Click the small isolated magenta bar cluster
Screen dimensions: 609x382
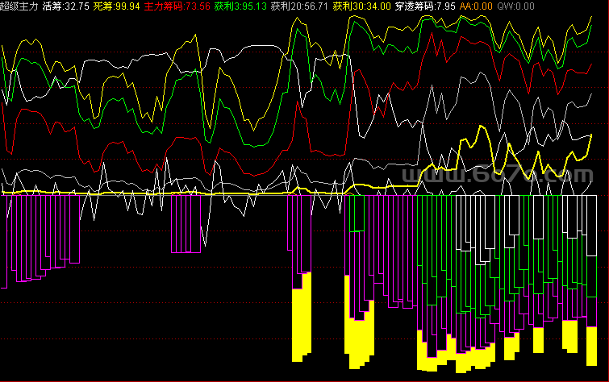coord(186,224)
